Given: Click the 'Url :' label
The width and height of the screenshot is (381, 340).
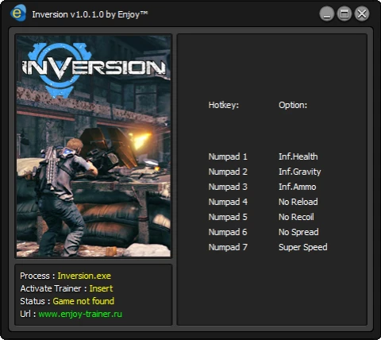Looking at the screenshot, I should point(28,314).
